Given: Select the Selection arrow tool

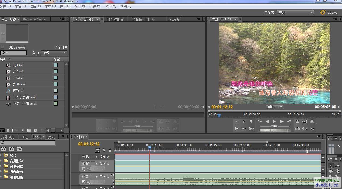Looking at the screenshot, I should 331,166.
